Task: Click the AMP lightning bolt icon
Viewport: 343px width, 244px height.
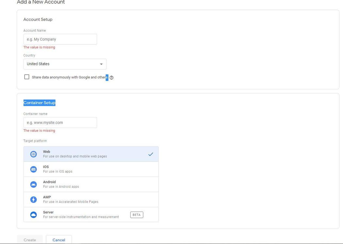Action: 33,200
